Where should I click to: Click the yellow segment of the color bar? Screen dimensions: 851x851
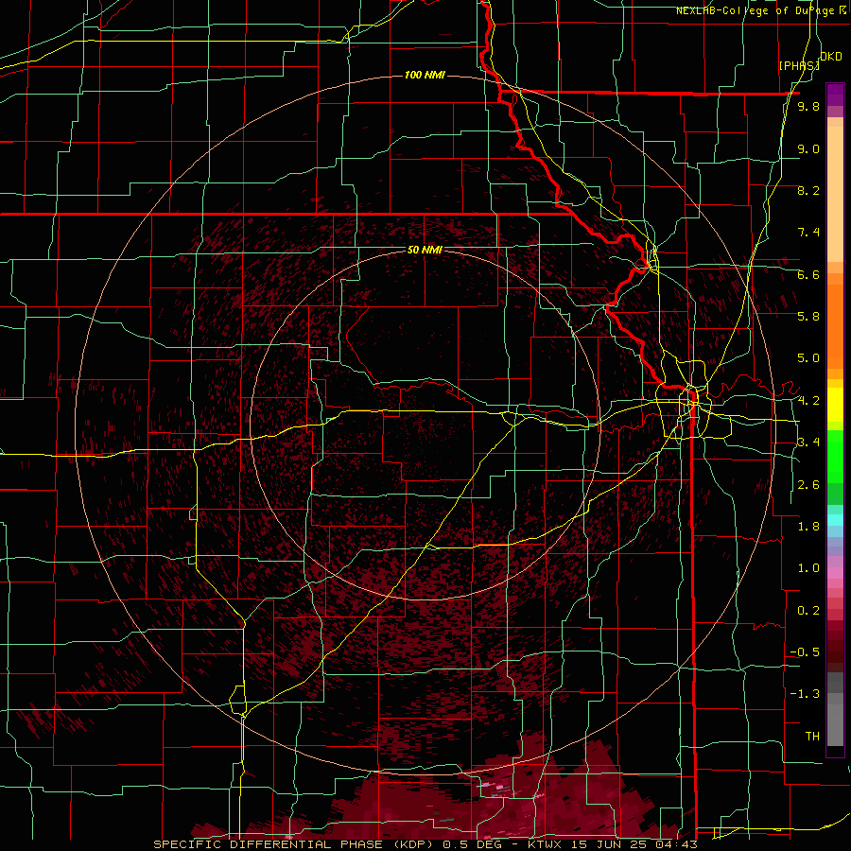[x=835, y=405]
